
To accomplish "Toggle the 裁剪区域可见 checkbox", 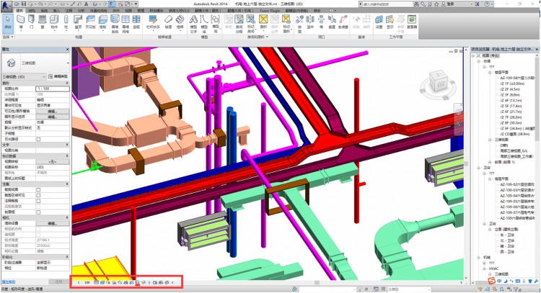I will coord(38,195).
